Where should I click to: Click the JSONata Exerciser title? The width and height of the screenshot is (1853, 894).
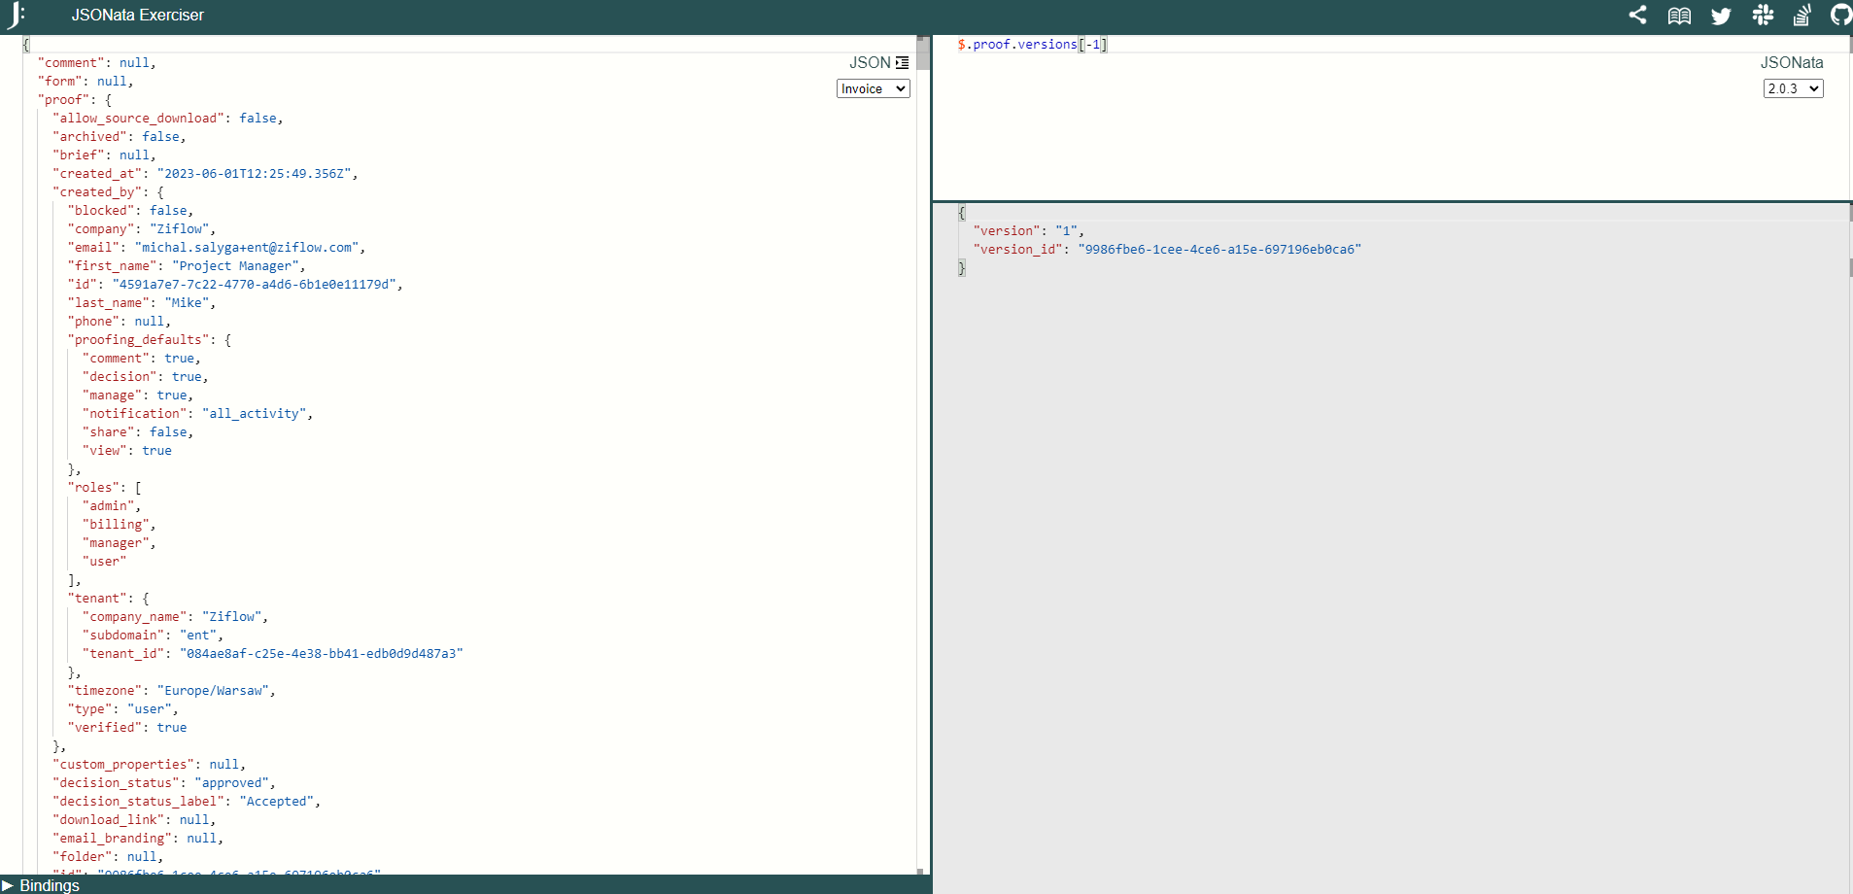(x=137, y=16)
